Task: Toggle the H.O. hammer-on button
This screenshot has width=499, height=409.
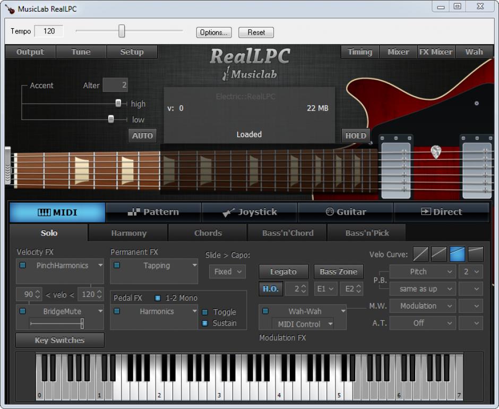Action: point(271,288)
